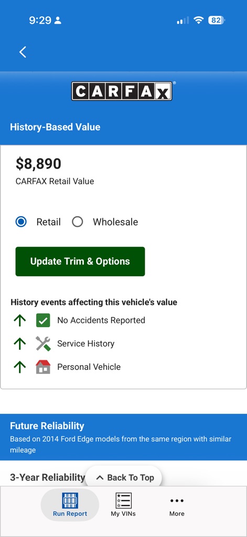
Task: Tap Back To Top chevron button
Action: pyautogui.click(x=123, y=477)
